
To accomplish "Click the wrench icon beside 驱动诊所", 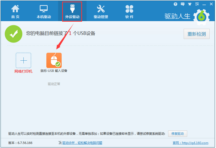I will coord(60,143).
